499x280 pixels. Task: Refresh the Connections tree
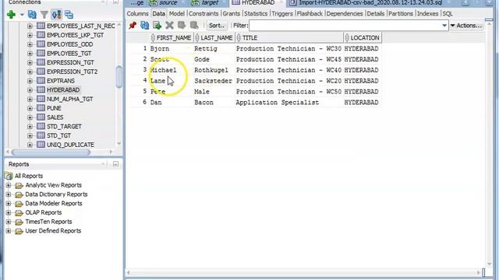[x=32, y=15]
